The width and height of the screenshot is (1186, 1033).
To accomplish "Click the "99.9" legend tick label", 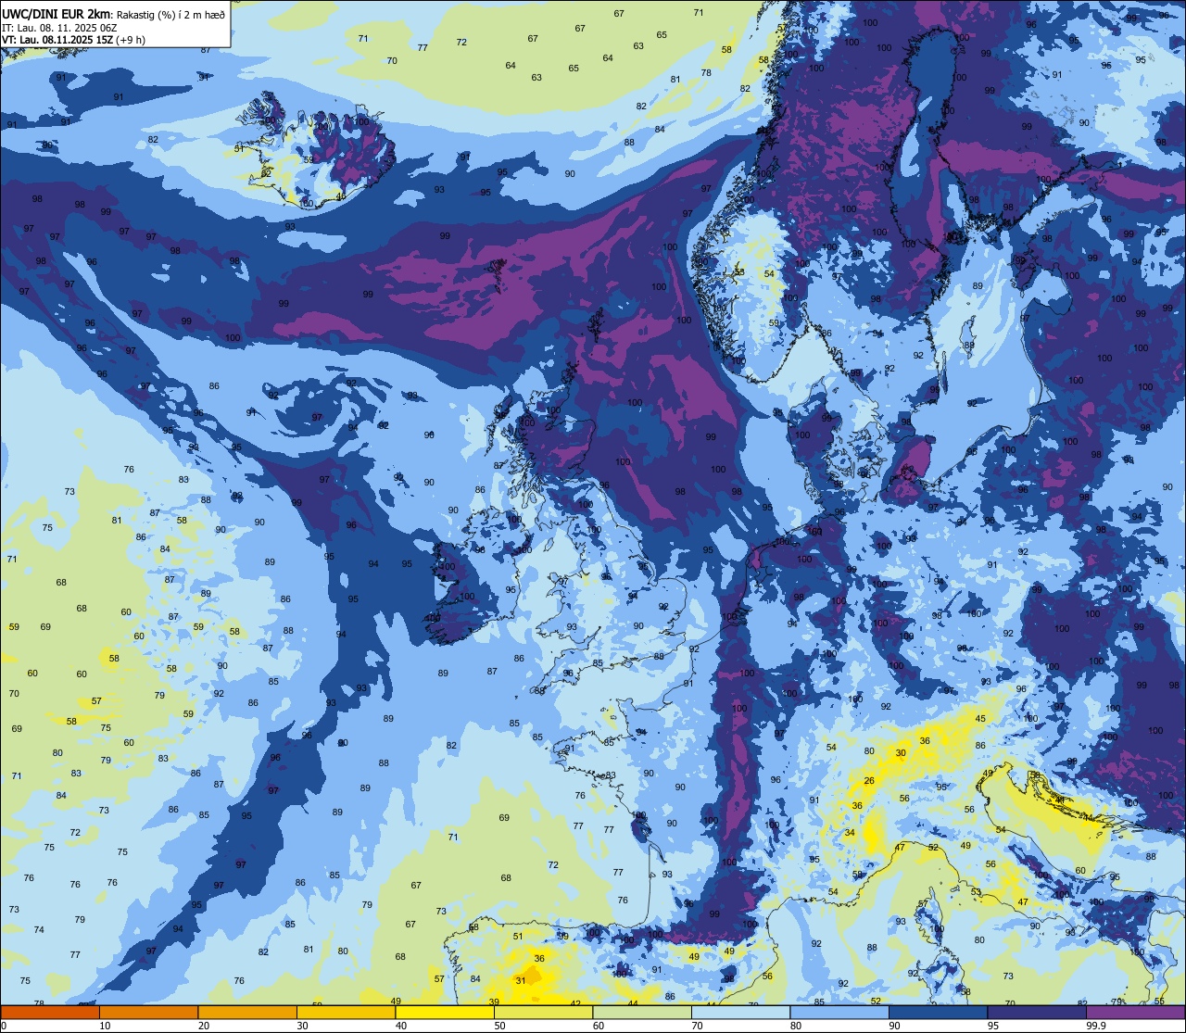I will (x=1097, y=1026).
